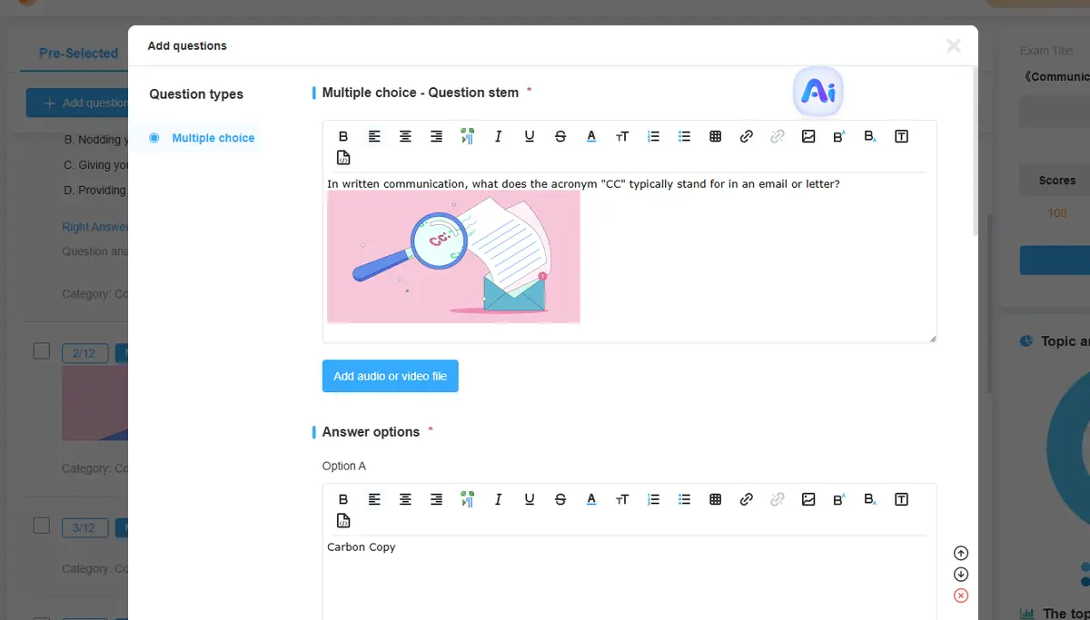Insert image in question stem toolbar

click(x=808, y=136)
